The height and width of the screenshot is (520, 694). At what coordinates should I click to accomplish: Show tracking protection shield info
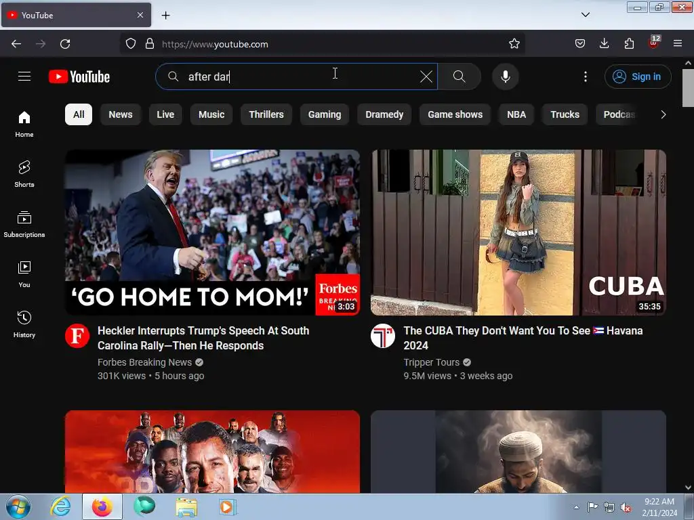click(x=131, y=44)
